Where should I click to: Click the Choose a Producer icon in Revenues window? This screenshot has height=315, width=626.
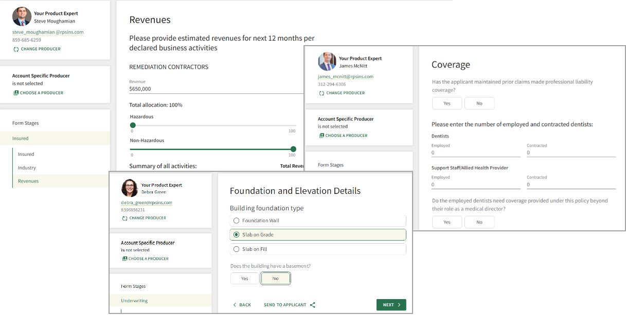(x=16, y=93)
